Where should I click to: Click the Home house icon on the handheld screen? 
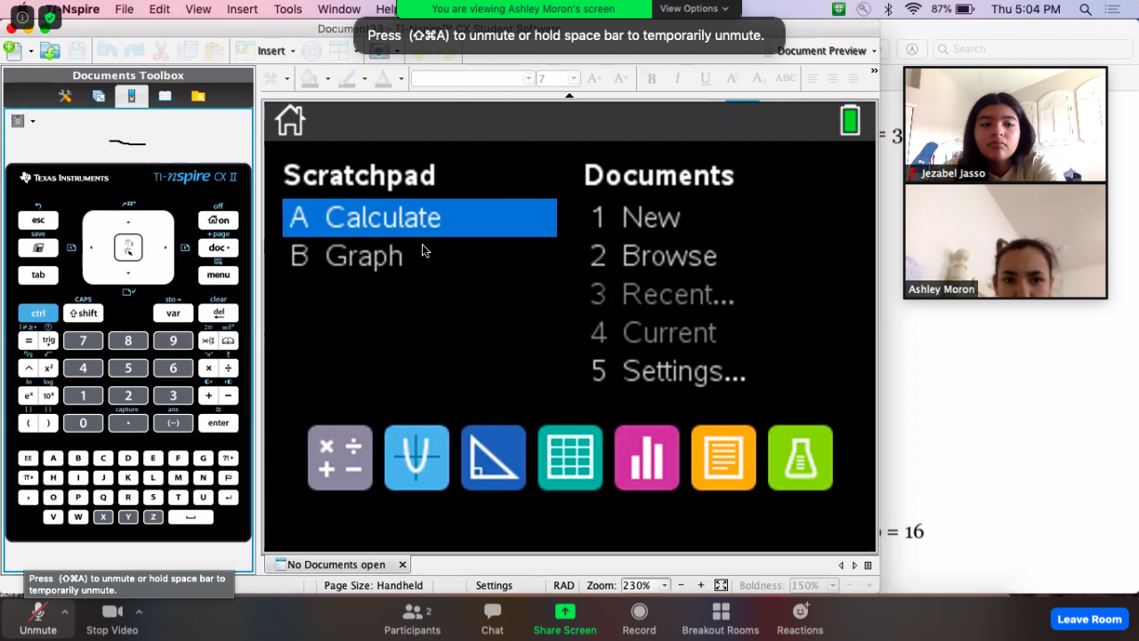290,120
